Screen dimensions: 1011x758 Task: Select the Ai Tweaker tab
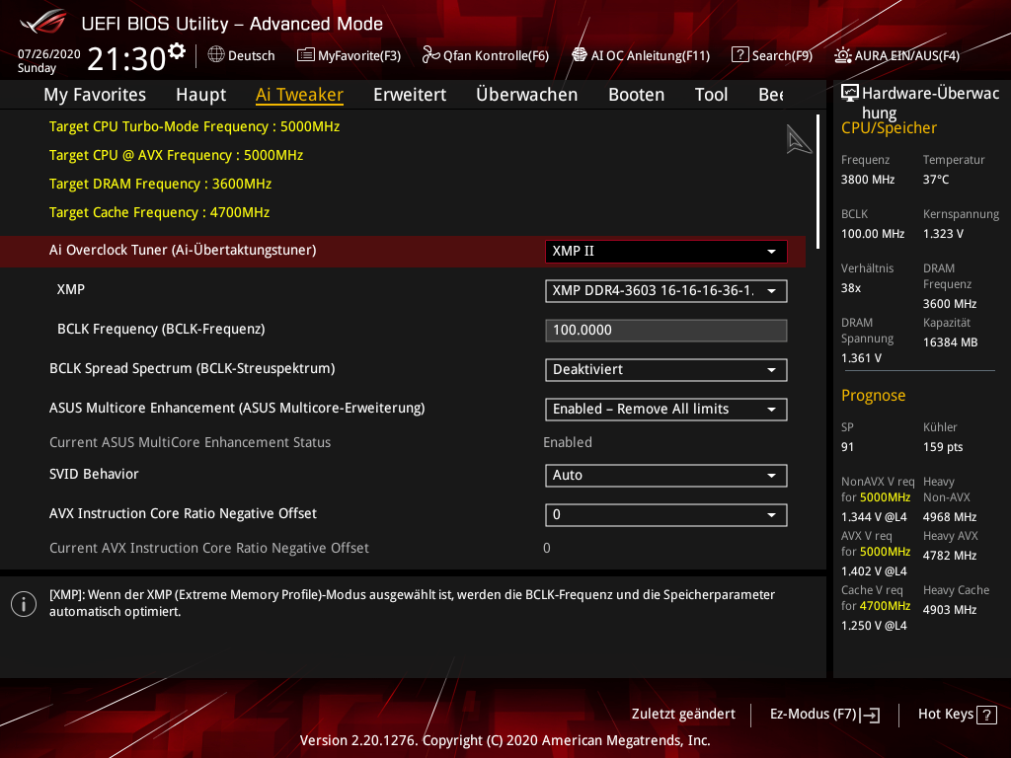pyautogui.click(x=299, y=95)
